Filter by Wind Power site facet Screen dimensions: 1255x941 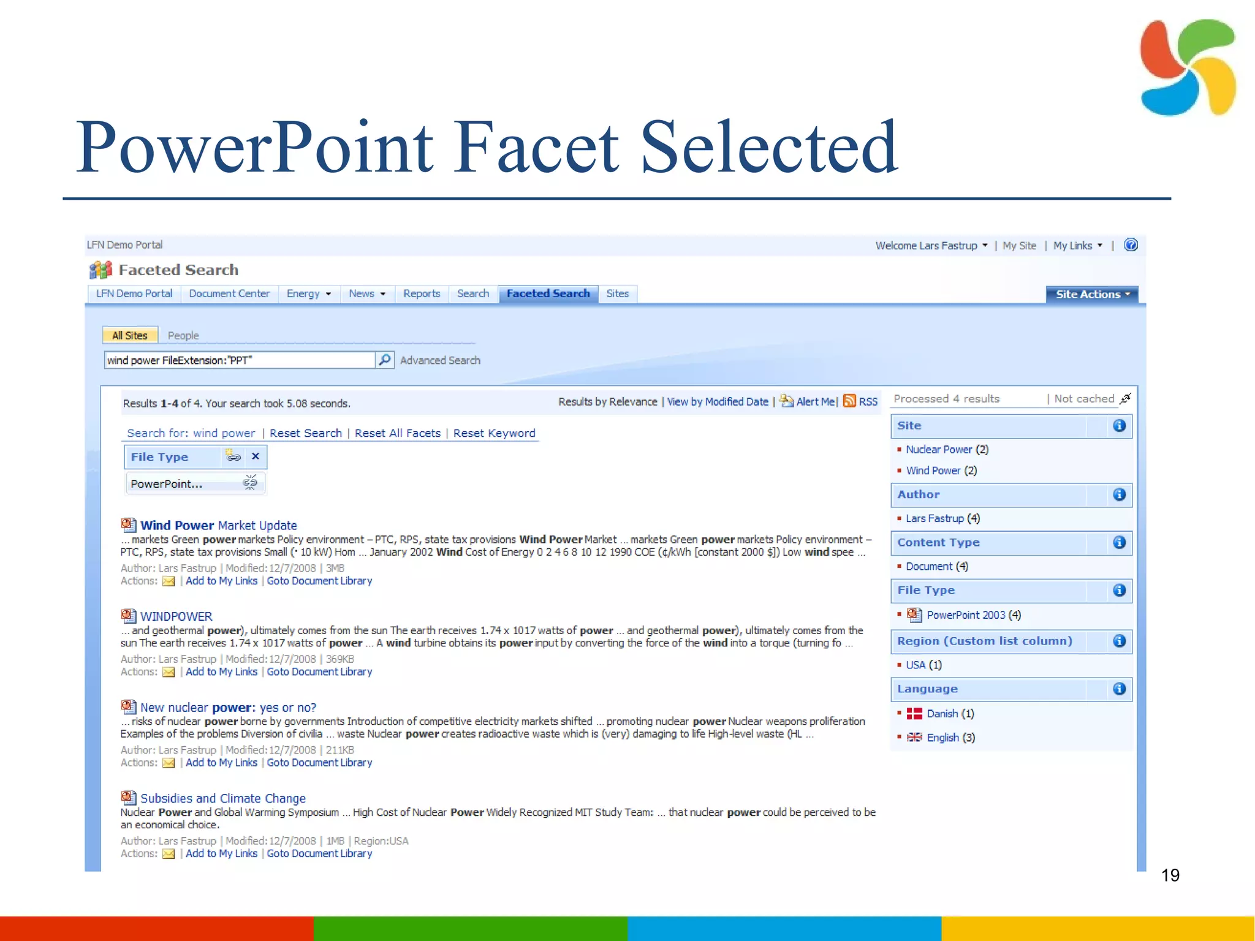[933, 470]
